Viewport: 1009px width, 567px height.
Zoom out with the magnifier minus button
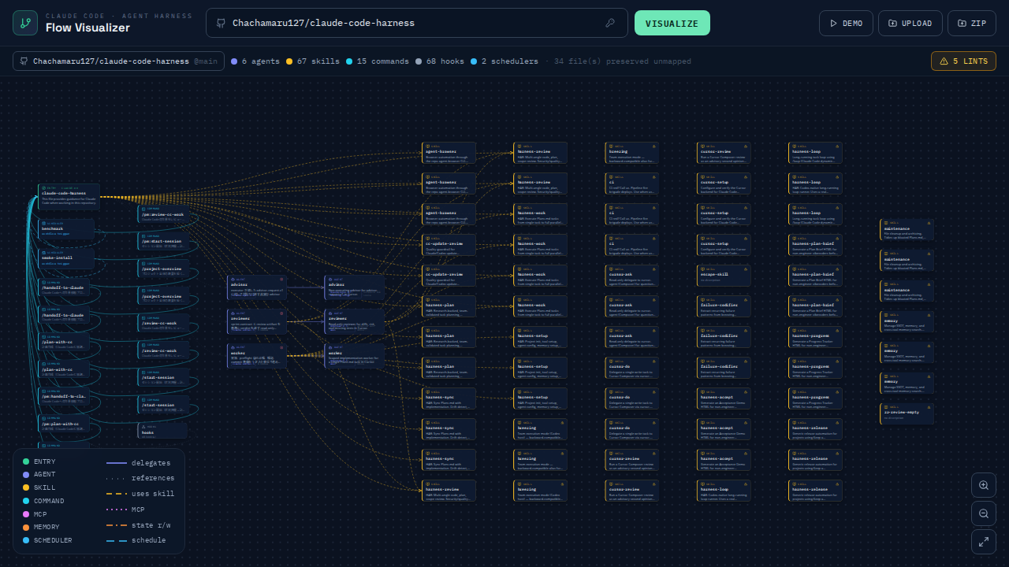[984, 513]
